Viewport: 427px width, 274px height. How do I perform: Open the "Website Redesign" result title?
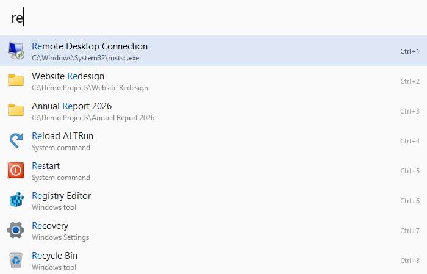tap(68, 76)
